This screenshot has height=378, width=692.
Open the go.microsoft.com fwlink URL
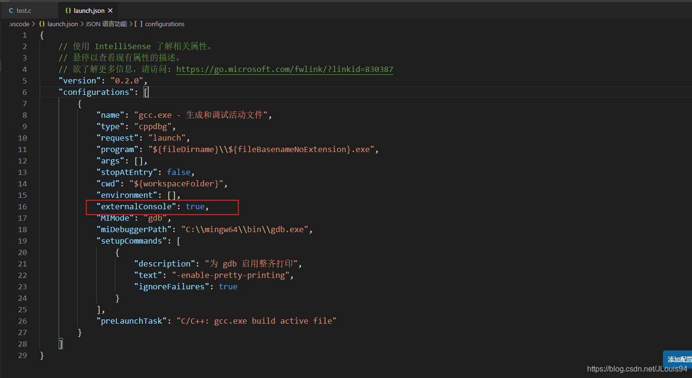click(285, 69)
